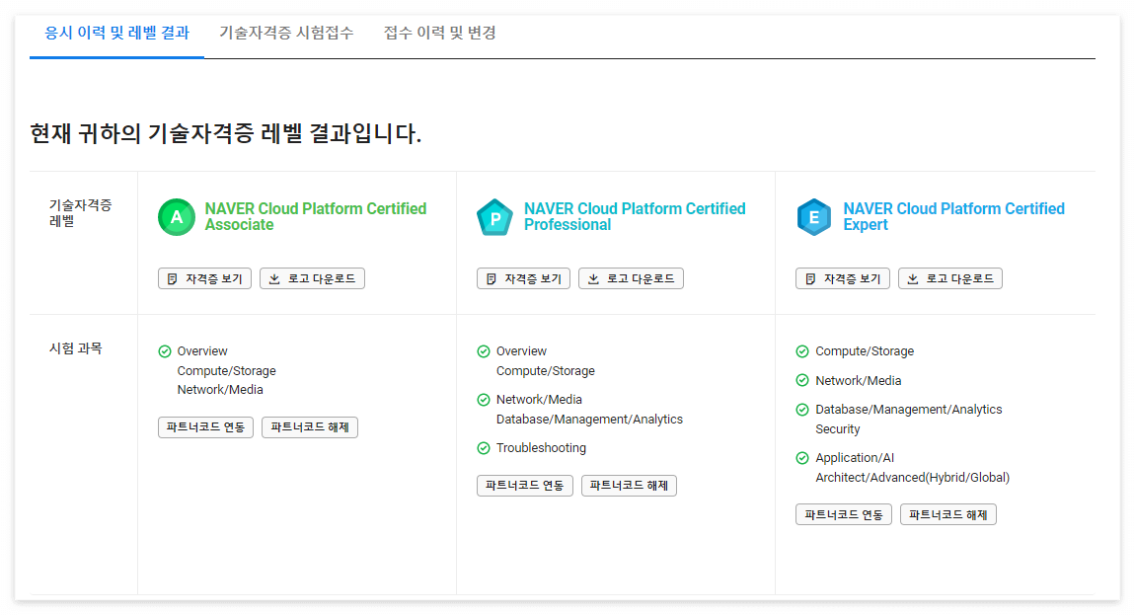This screenshot has width=1135, height=615.
Task: Click the '기술자격증 레벨' row label
Action: 80,213
